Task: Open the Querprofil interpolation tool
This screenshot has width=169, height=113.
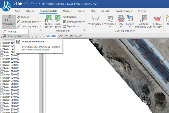Action: (58, 21)
